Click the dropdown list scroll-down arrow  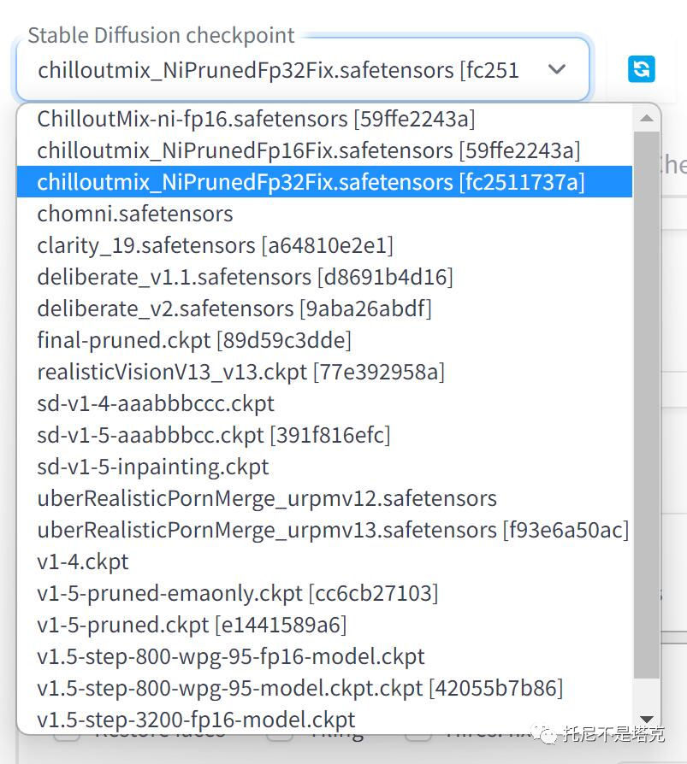click(x=647, y=720)
